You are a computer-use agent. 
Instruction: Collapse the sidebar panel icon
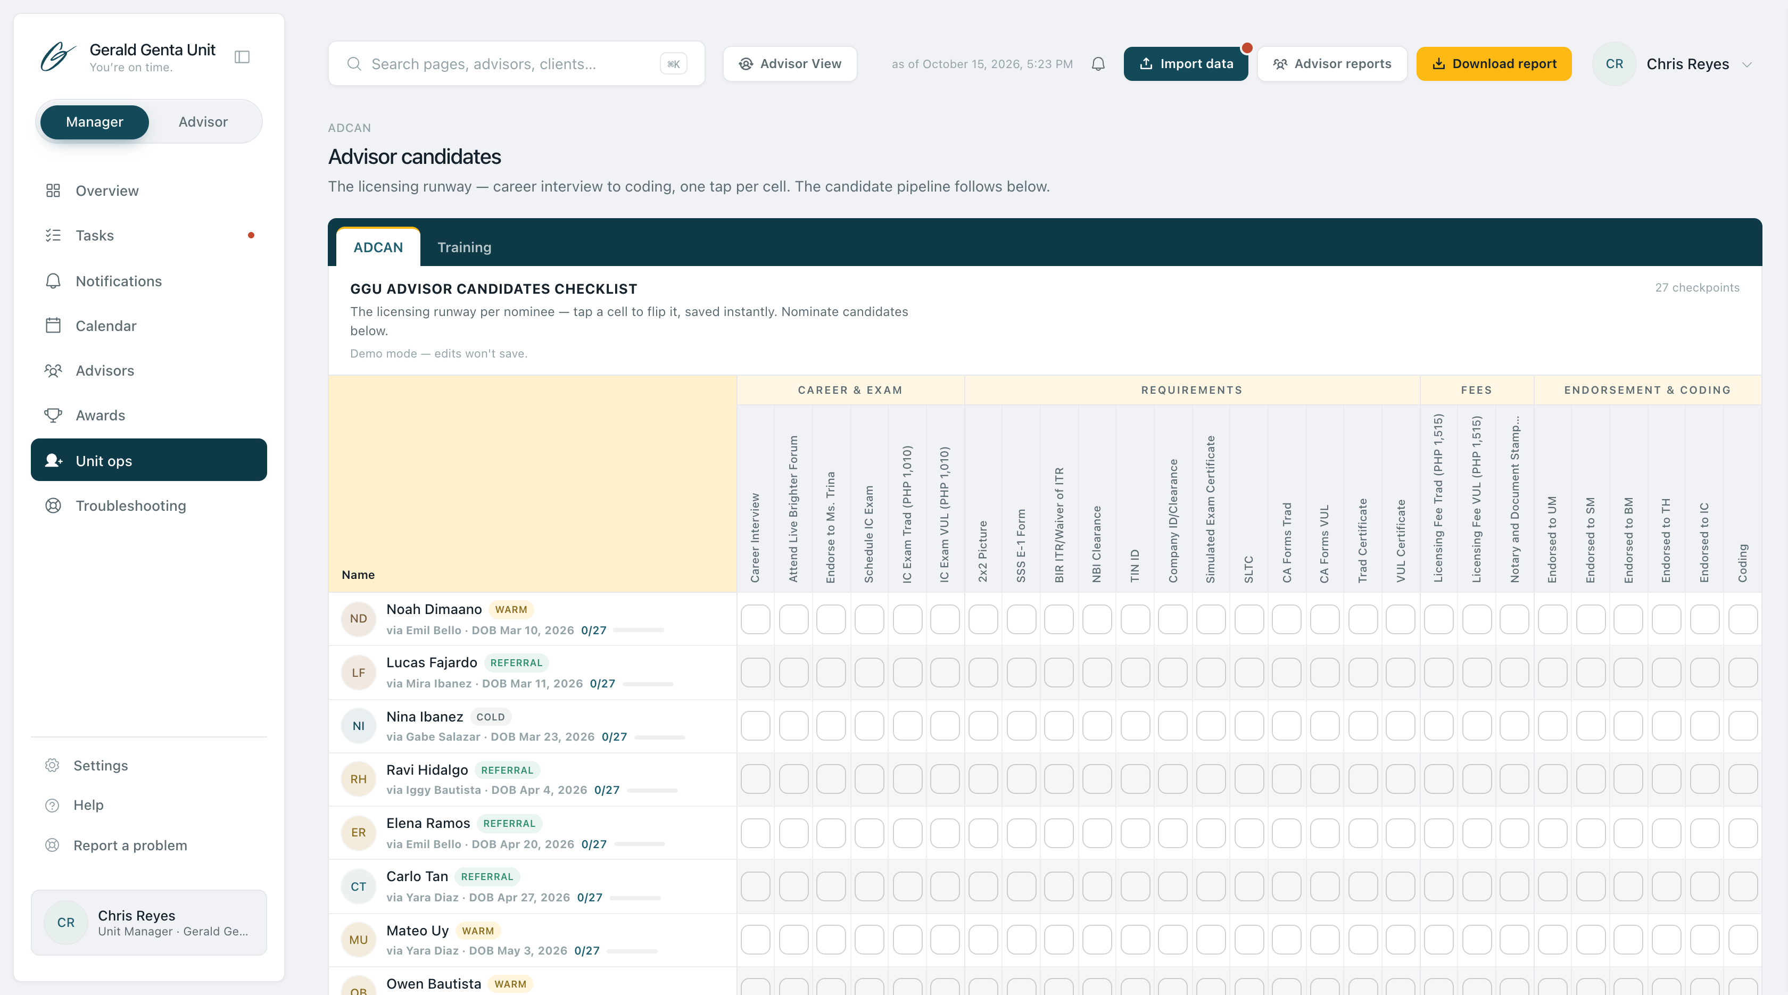[x=242, y=57]
